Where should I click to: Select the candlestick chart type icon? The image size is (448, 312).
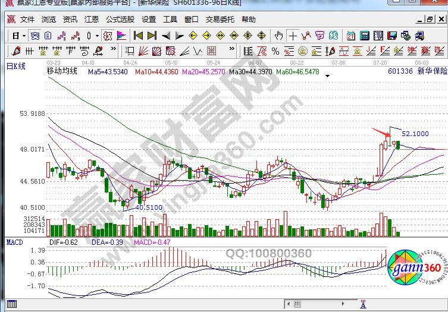89,36
